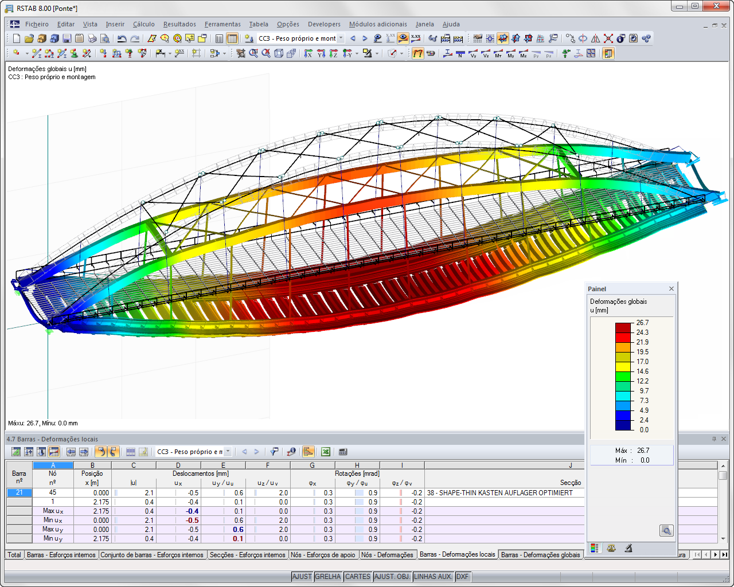
Task: Open the Ficheiro menu
Action: point(37,24)
